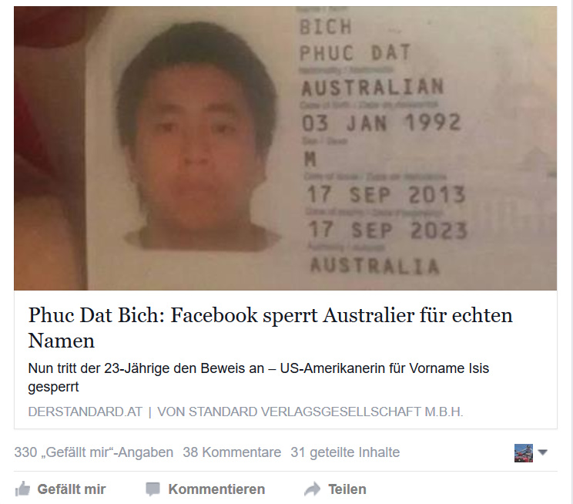Open 'VON STANDARD VERLAGSGESELLSCHAFT M.B.H.' publisher link
573x504 pixels.
pos(310,412)
